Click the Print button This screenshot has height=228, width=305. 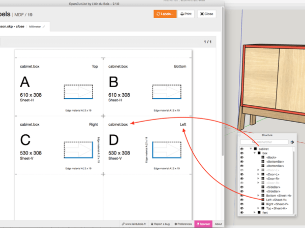(x=186, y=14)
